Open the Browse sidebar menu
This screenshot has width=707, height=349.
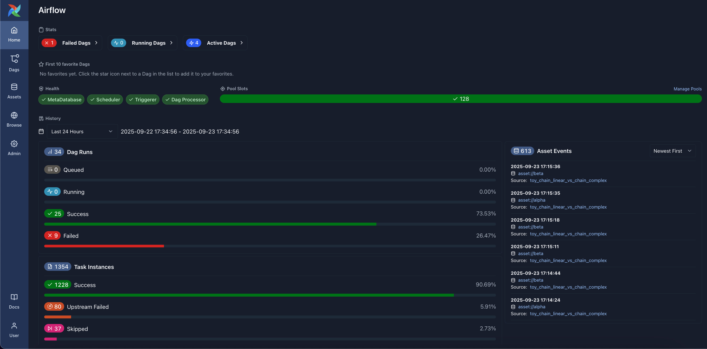click(14, 119)
